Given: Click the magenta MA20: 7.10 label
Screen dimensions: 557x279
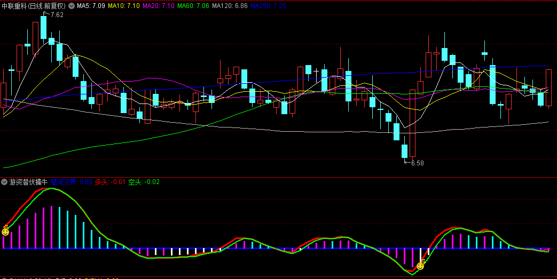Looking at the screenshot, I should click(x=159, y=6).
